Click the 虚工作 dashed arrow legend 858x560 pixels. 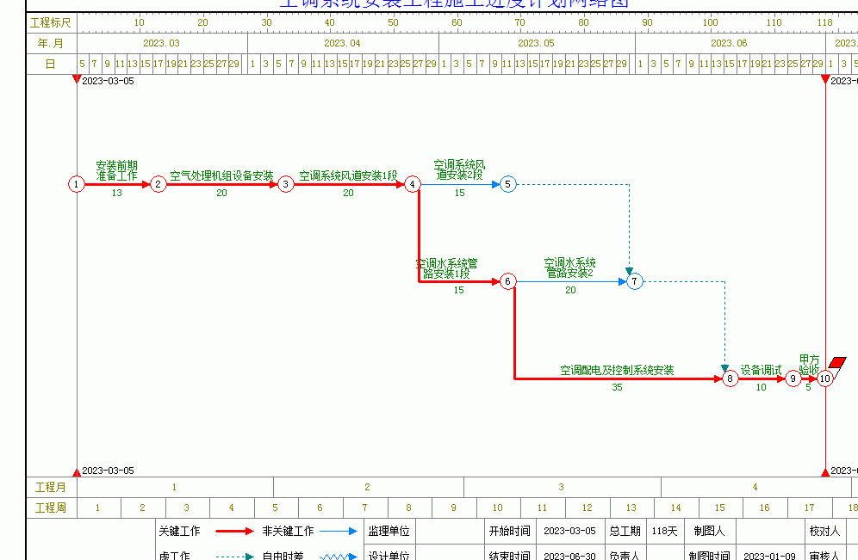click(235, 557)
